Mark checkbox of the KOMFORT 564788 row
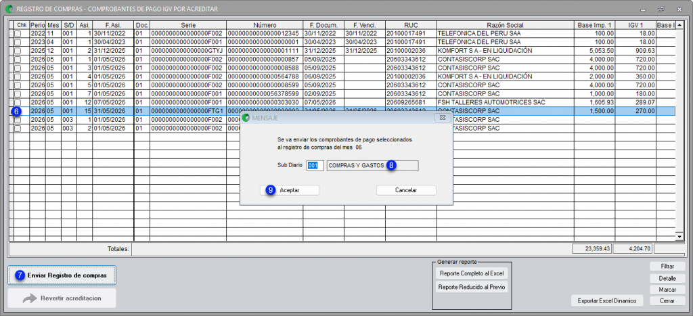Screen dimensions: 693x316 point(18,76)
